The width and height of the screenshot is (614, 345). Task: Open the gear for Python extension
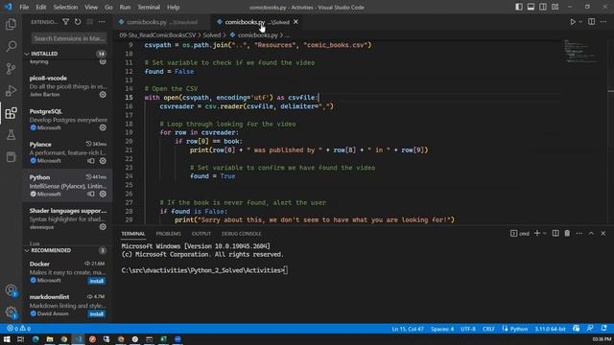[103, 194]
